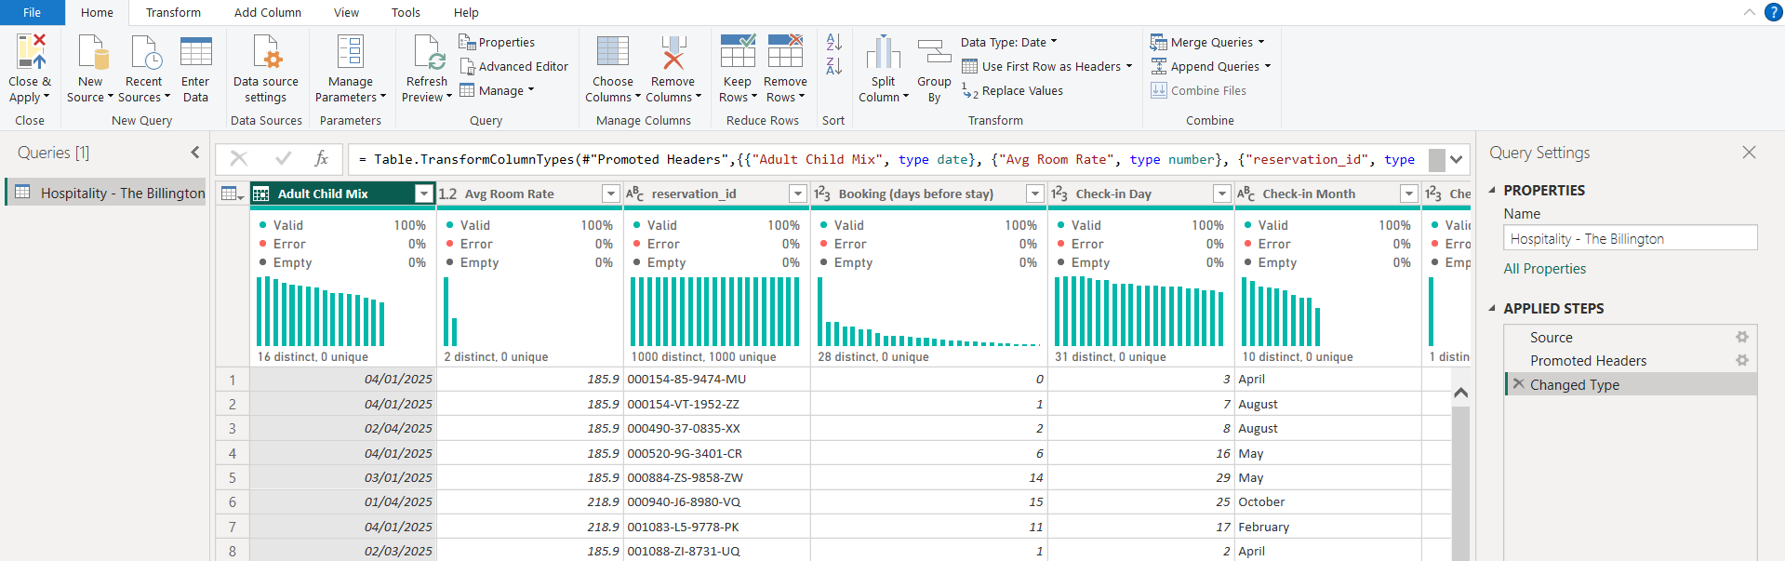Click the Remove Columns icon

(x=673, y=53)
